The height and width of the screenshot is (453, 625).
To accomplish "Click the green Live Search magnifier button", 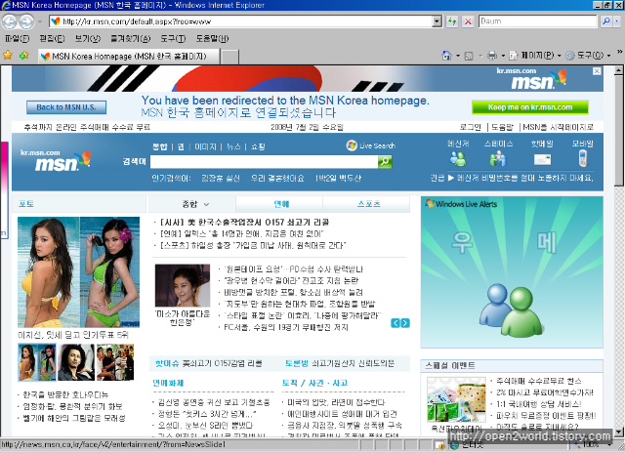I will click(x=385, y=162).
